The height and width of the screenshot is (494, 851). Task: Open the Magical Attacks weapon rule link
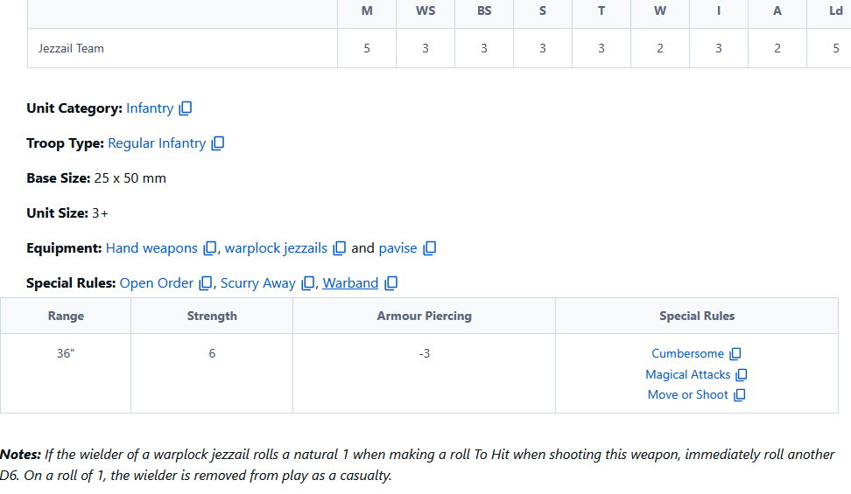pyautogui.click(x=687, y=375)
